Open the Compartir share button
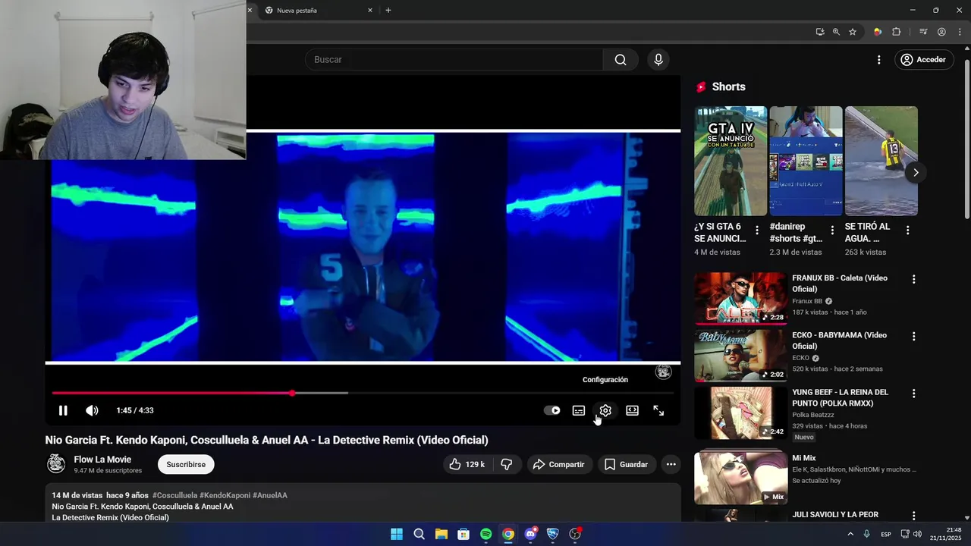 tap(559, 464)
